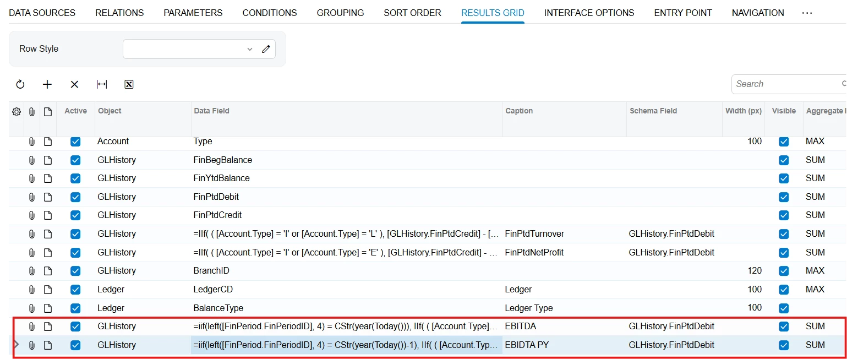
Task: Add a new row with plus icon
Action: pos(47,84)
